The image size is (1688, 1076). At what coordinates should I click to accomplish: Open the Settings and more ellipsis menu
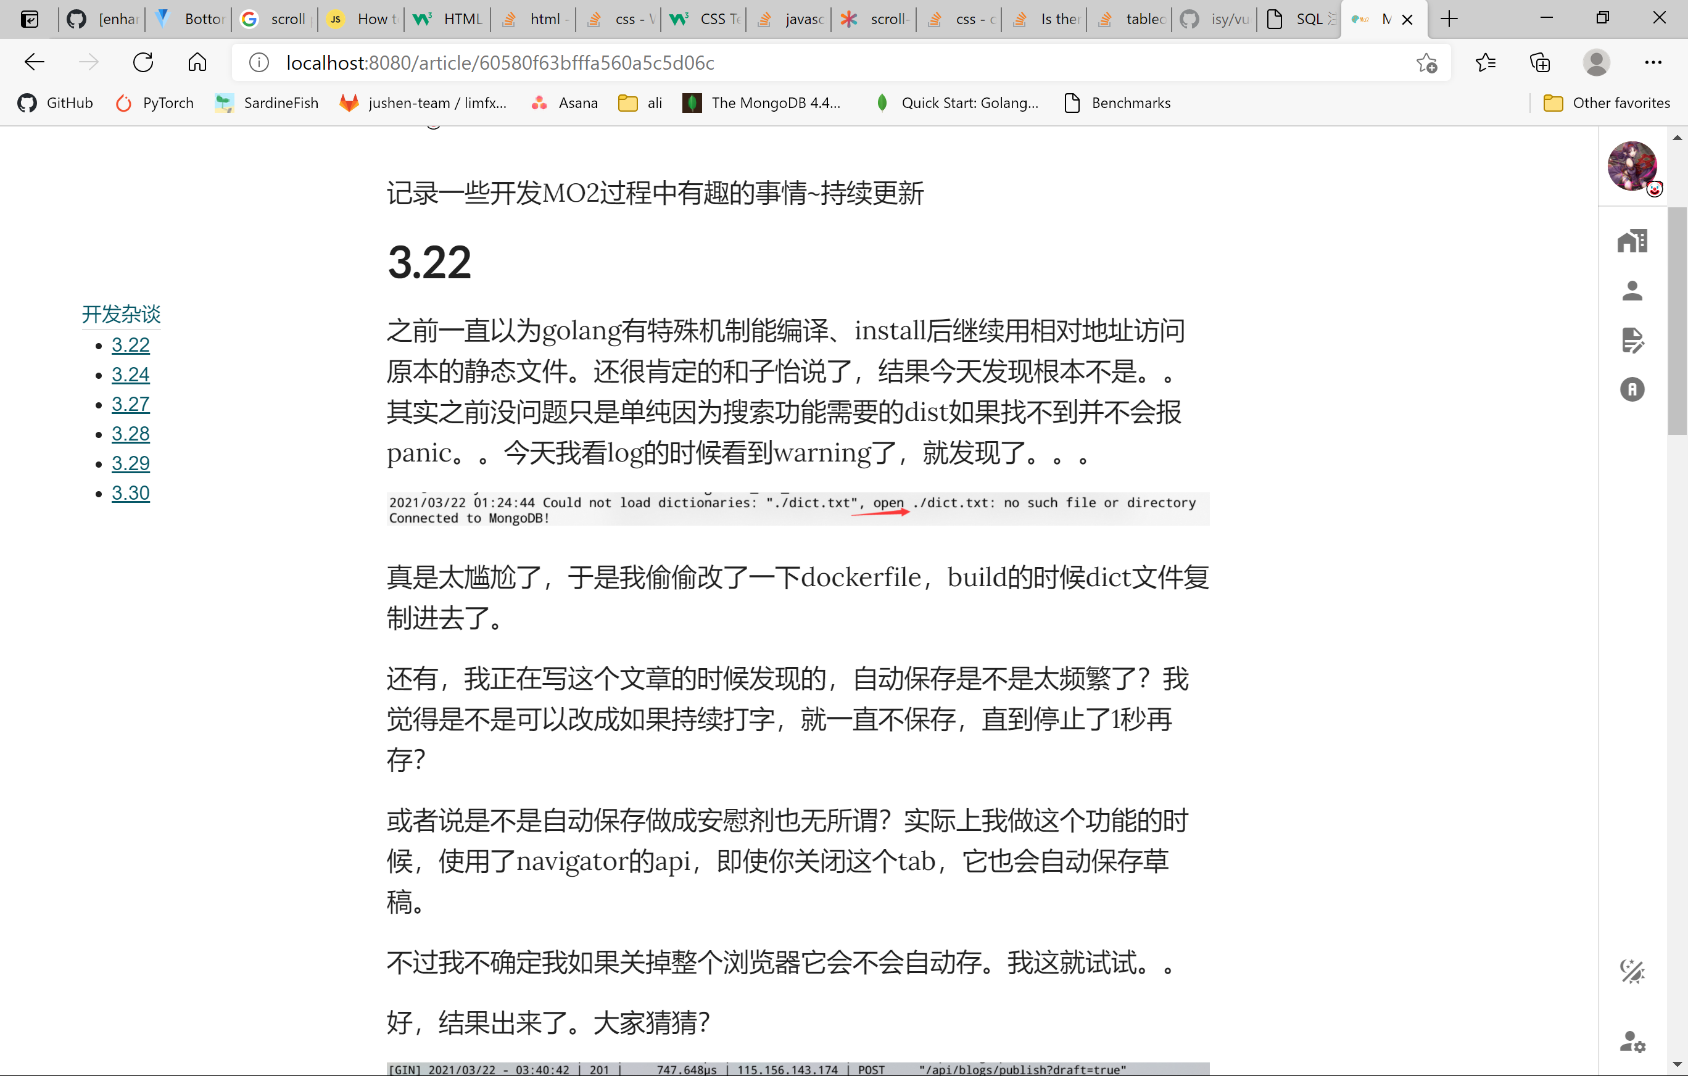pos(1653,62)
